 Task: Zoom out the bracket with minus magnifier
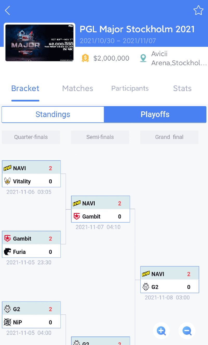coord(187,331)
